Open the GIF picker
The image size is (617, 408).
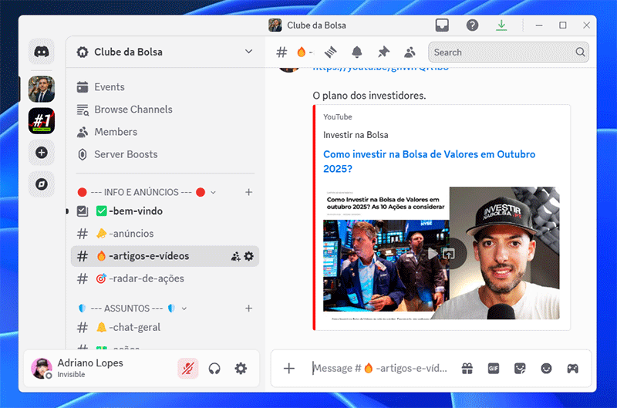coord(494,368)
